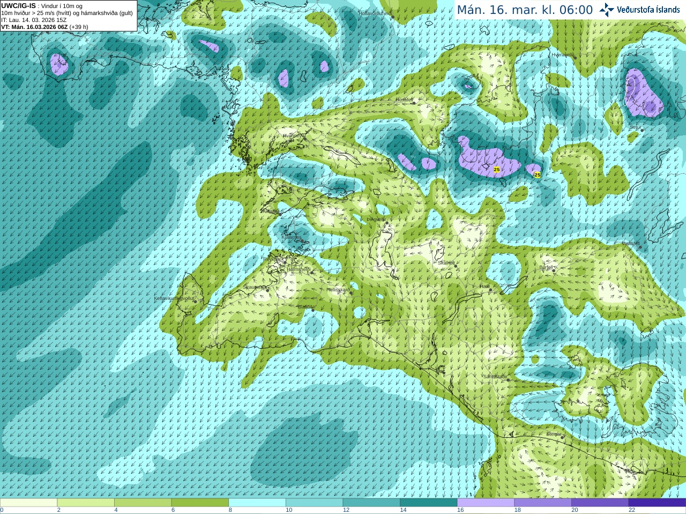This screenshot has height=514, width=686.
Task: Pick the dark indigo legend color above 22
Action: click(x=657, y=503)
